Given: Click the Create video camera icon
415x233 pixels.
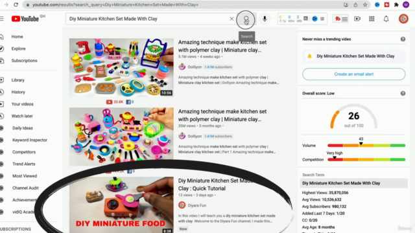Looking at the screenshot, I should pos(357,19).
